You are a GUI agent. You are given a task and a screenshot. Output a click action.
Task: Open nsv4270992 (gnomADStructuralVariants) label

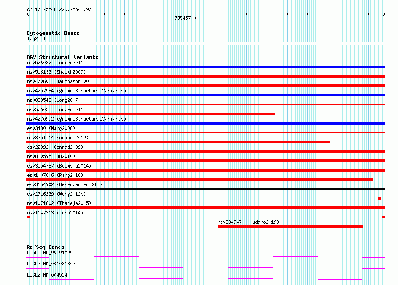(x=76, y=119)
